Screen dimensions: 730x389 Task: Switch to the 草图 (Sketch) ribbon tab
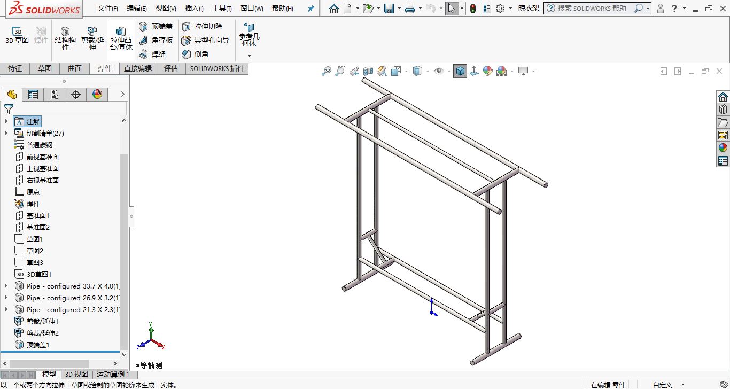coord(45,68)
